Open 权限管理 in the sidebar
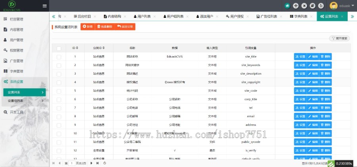This screenshot has width=357, height=167. coord(16,51)
